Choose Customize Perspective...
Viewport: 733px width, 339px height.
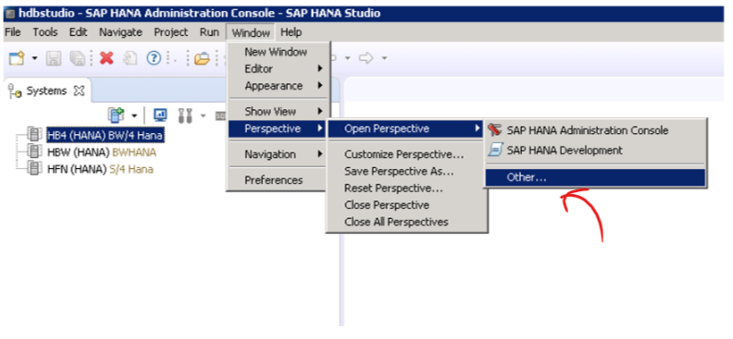pos(406,154)
